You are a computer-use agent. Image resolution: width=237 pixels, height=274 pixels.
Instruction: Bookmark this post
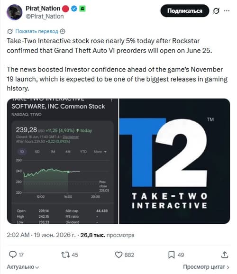(172, 255)
